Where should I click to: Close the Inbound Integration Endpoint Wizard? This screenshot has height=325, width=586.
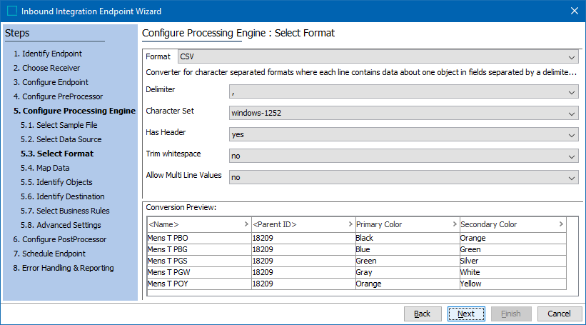point(574,11)
